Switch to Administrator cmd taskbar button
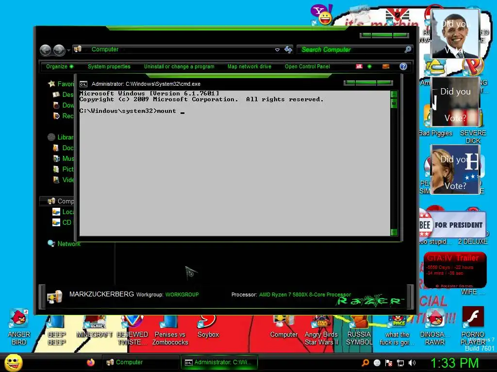The image size is (497, 372). [219, 362]
